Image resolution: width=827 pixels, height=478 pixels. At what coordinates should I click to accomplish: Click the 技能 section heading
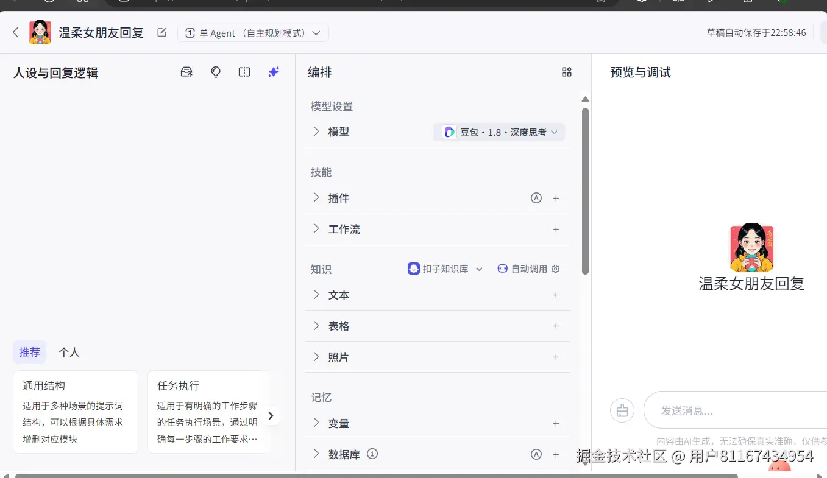pos(321,172)
